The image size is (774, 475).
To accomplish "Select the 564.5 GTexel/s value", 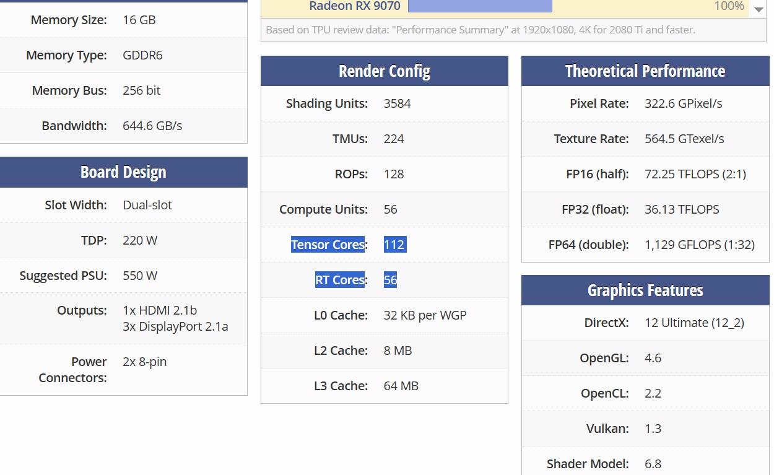I will pyautogui.click(x=684, y=139).
